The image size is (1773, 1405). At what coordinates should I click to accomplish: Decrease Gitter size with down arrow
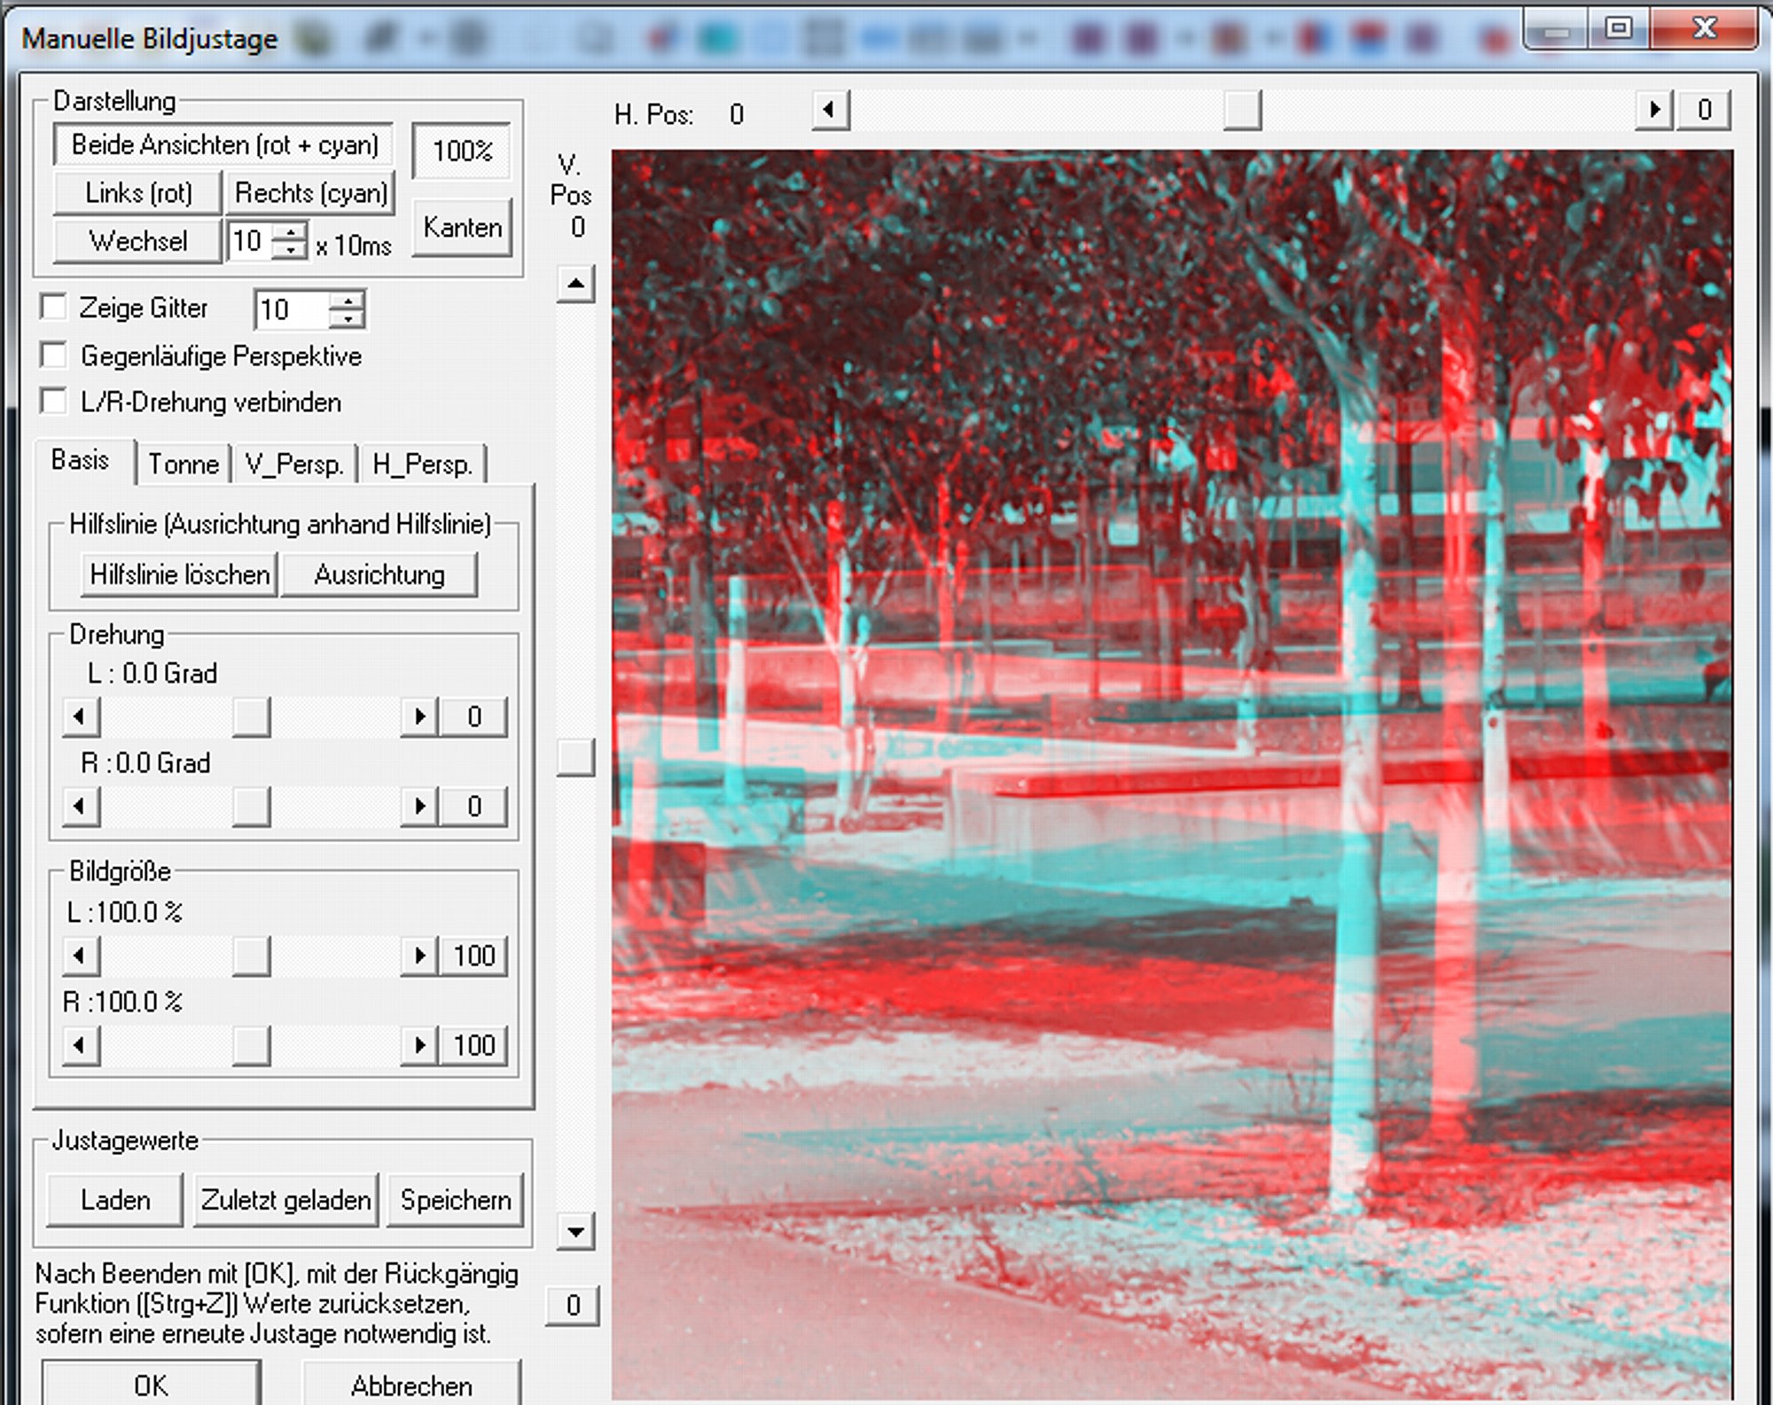[348, 319]
